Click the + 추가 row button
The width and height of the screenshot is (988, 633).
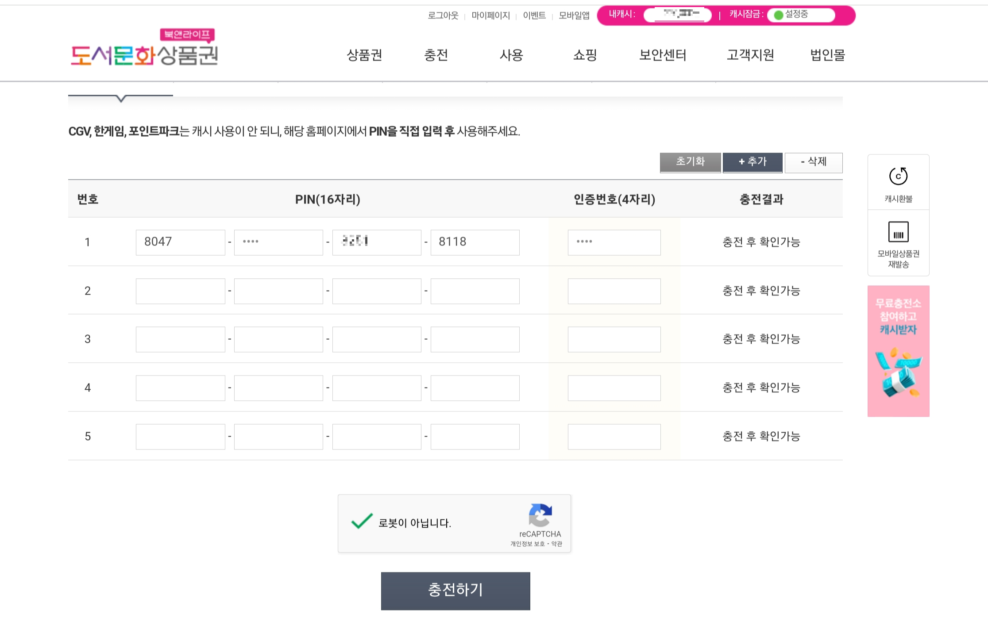point(753,162)
